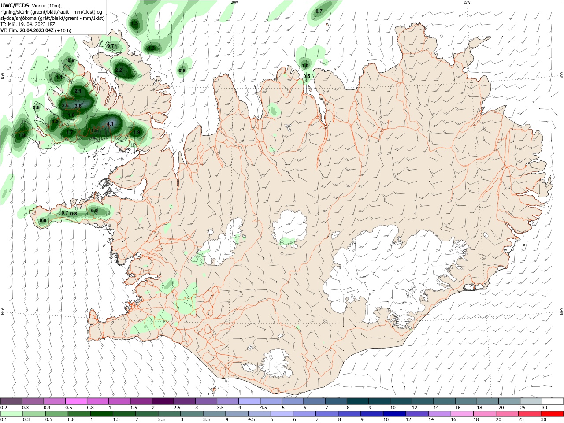Select the 1.1 precipitation label
564x423 pixels.
(59, 78)
